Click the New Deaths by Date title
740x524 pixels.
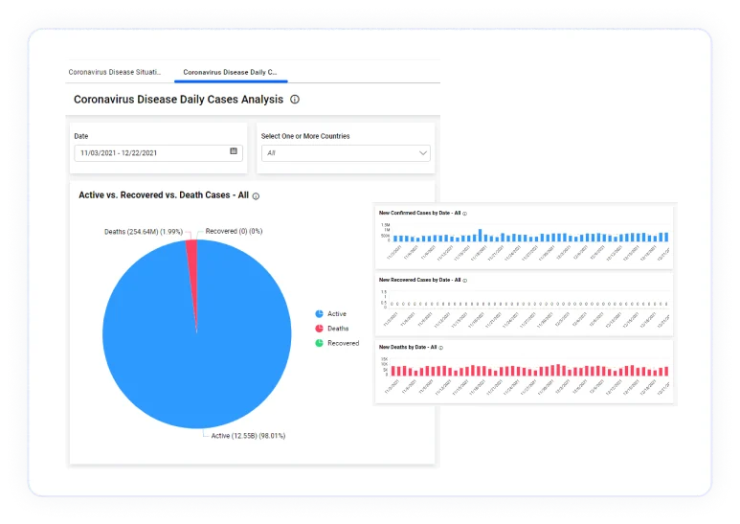coord(408,347)
